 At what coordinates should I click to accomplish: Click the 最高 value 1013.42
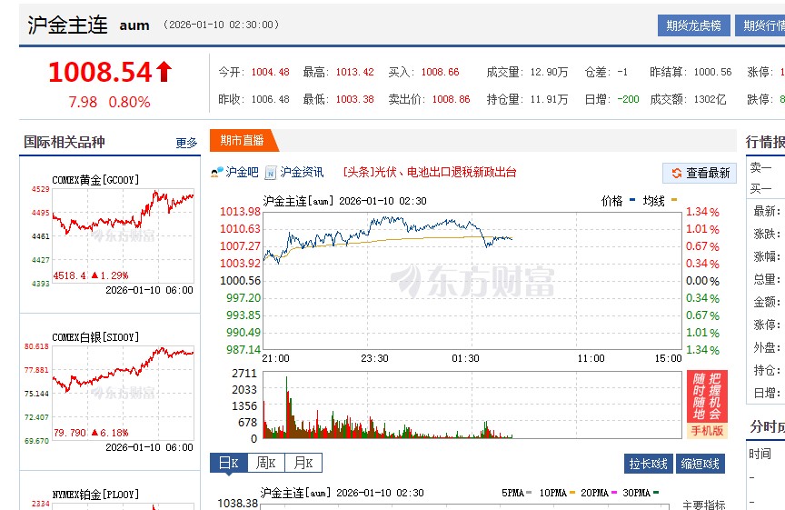click(x=355, y=72)
